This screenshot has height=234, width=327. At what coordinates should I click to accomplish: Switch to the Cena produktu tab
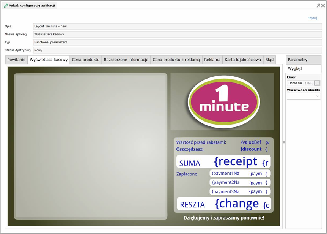pos(86,60)
